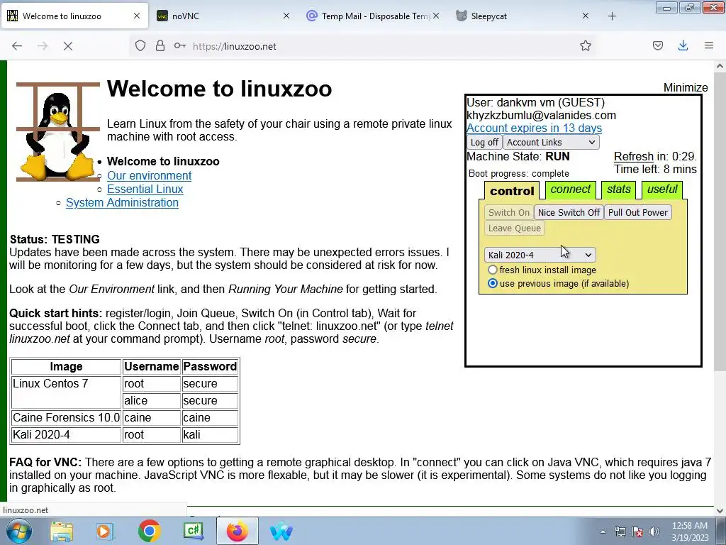726x545 pixels.
Task: Open the Account Links dropdown
Action: pos(550,142)
